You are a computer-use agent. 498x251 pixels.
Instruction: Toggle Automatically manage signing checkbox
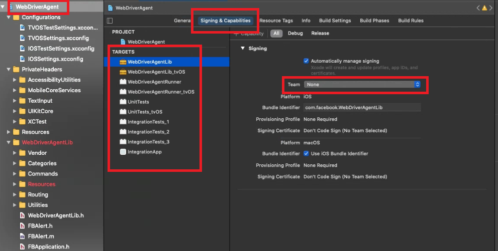[x=306, y=61]
